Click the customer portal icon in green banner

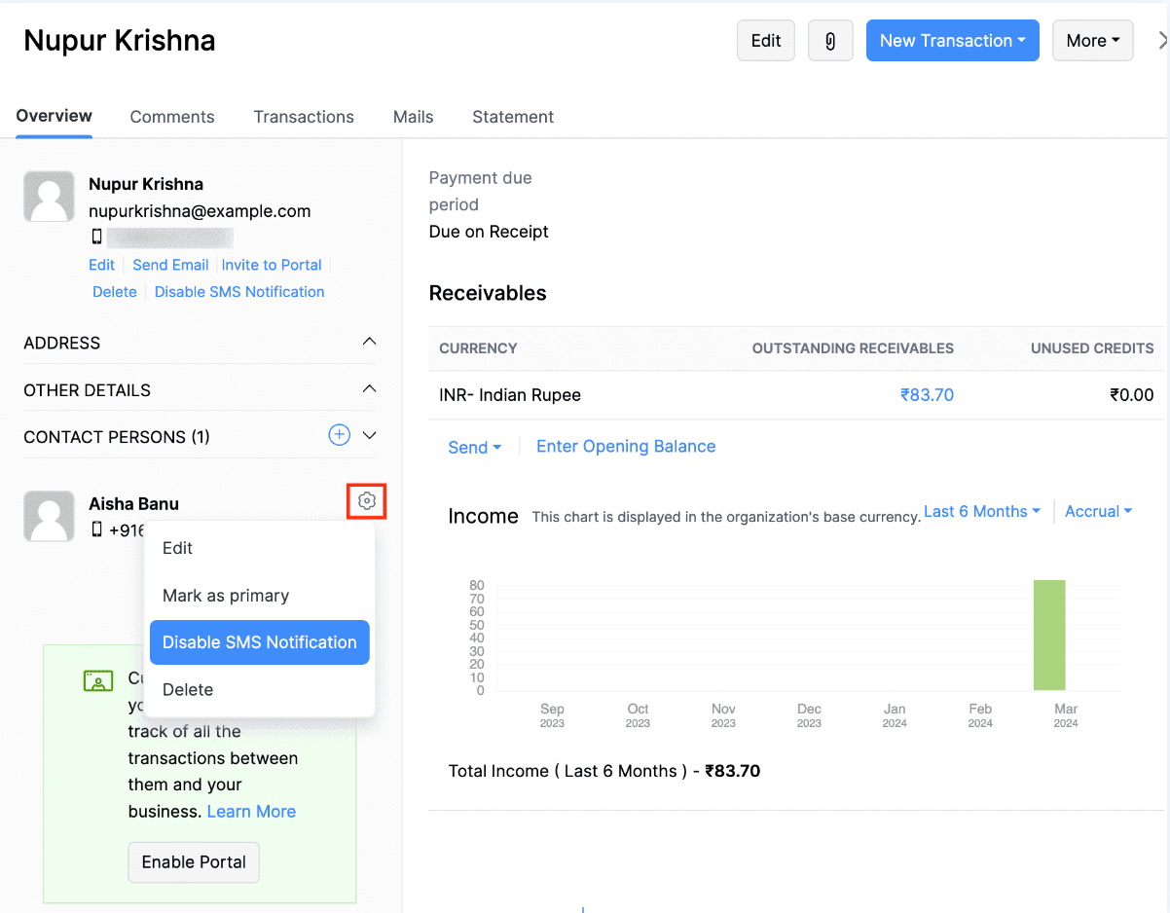[98, 680]
